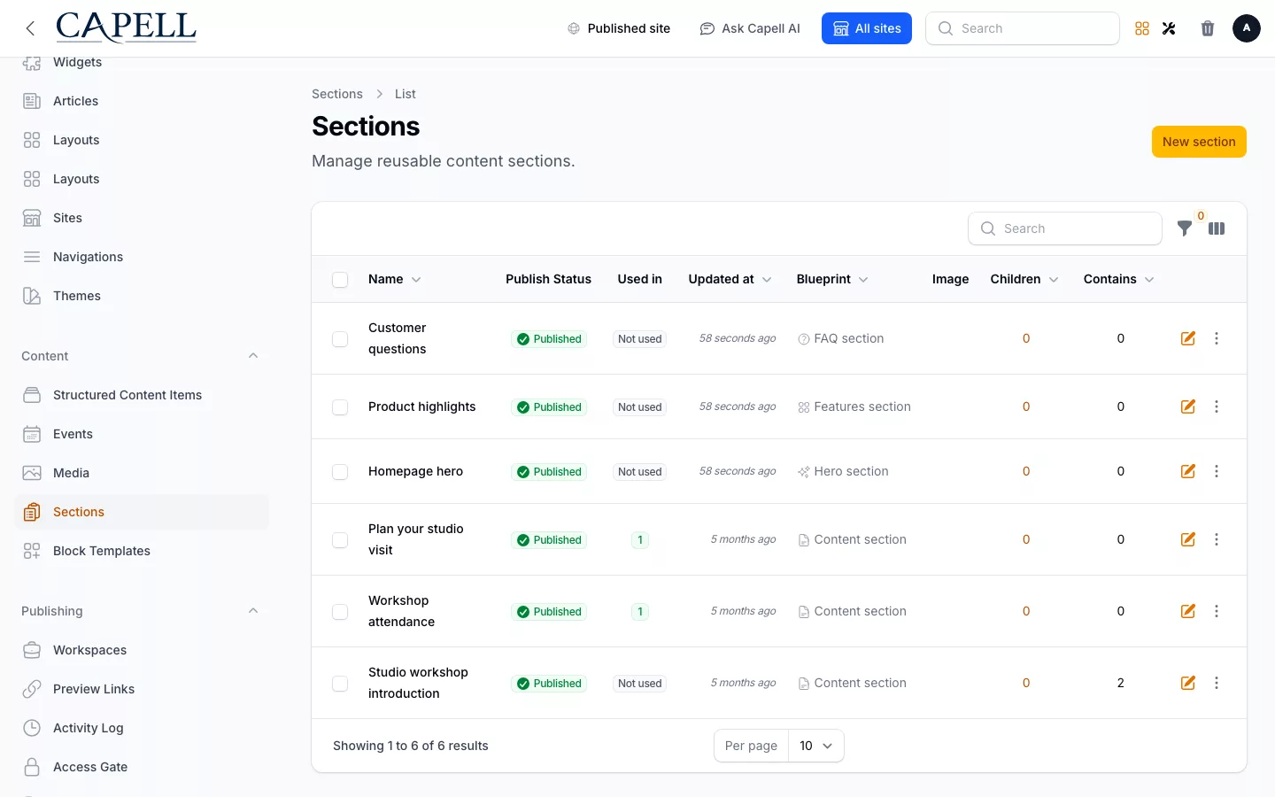Open more actions for Studio workshop introduction
Screen dimensions: 1275x797
(x=1217, y=683)
